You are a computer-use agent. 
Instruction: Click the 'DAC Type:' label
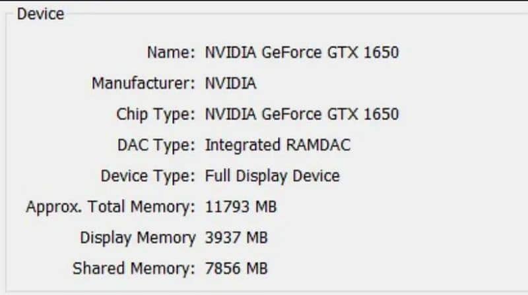tap(155, 145)
